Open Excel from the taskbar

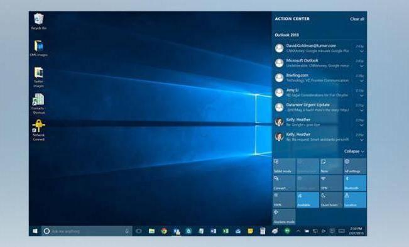226,231
